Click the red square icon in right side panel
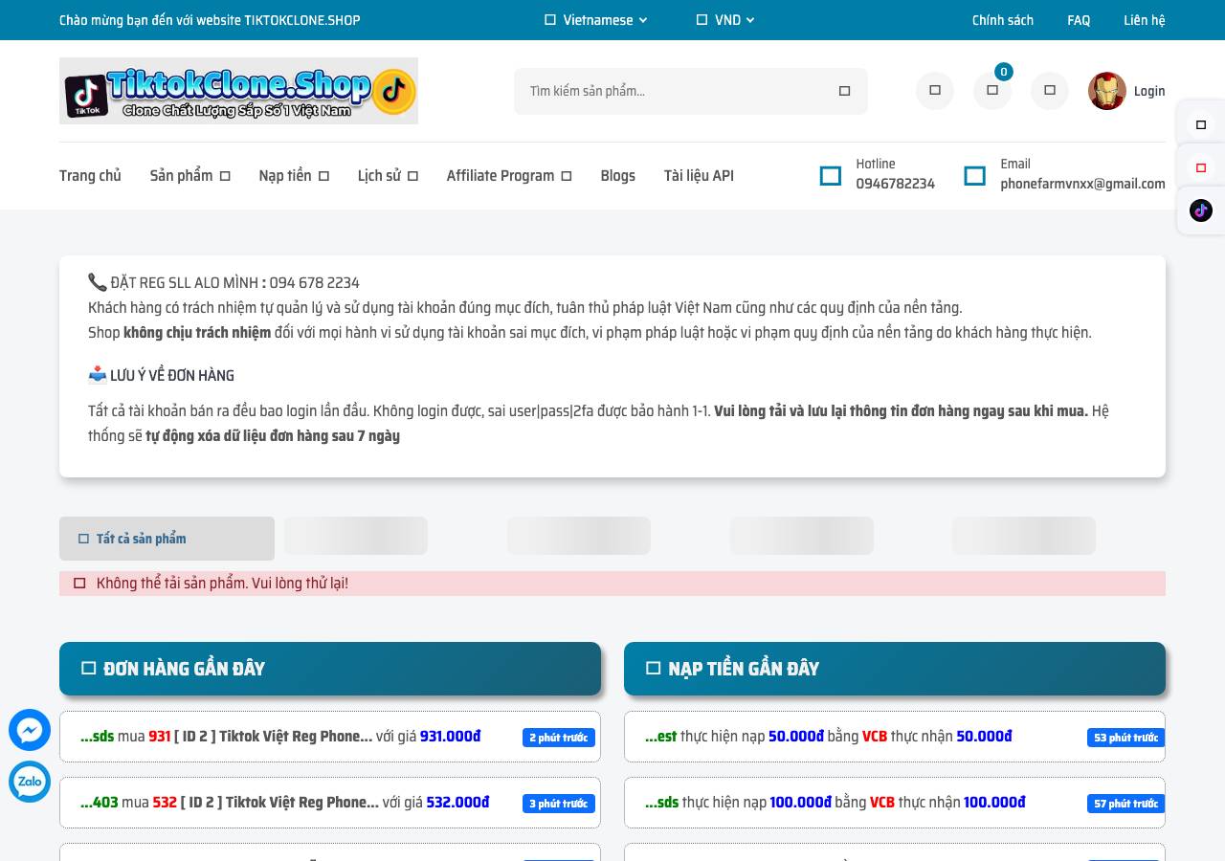The height and width of the screenshot is (861, 1225). (1201, 167)
